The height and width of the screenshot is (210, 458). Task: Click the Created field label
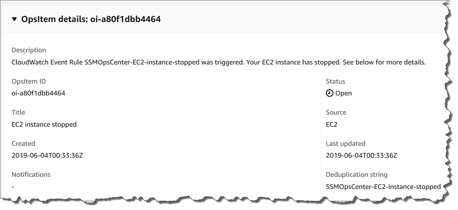(x=23, y=144)
